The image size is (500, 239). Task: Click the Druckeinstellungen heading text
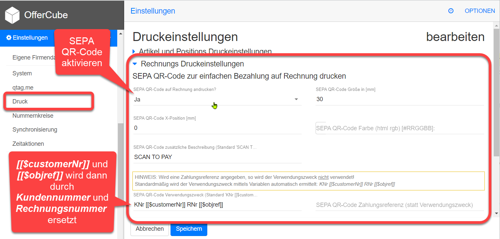185,37
